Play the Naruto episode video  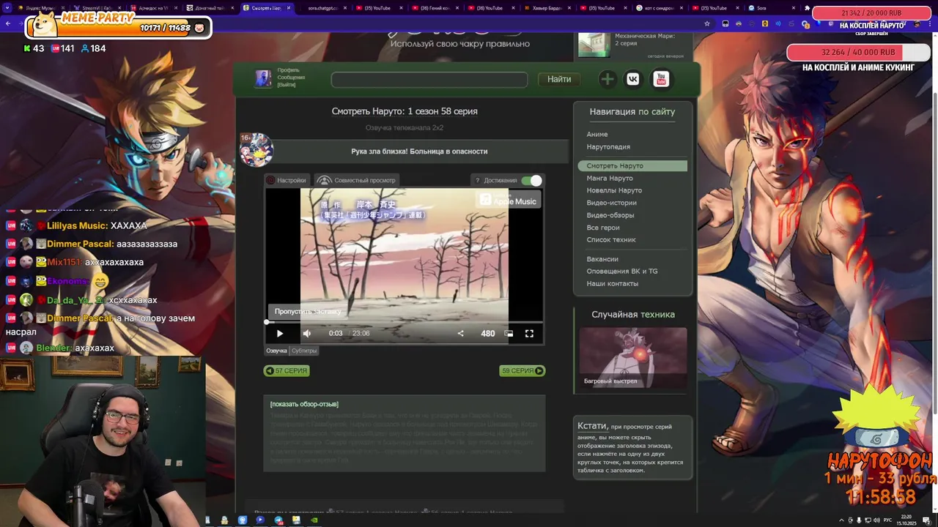[x=279, y=333]
